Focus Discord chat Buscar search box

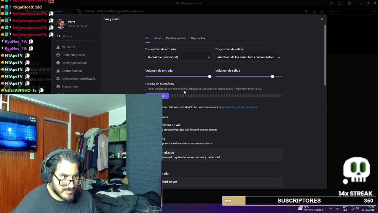[x=351, y=11]
